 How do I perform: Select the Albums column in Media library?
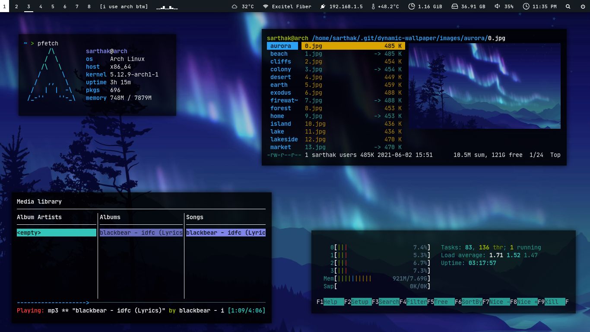pos(110,217)
